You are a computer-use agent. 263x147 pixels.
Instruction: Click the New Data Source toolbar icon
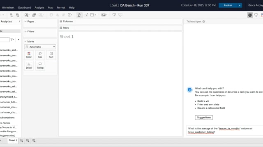pyautogui.click(x=11, y=15)
